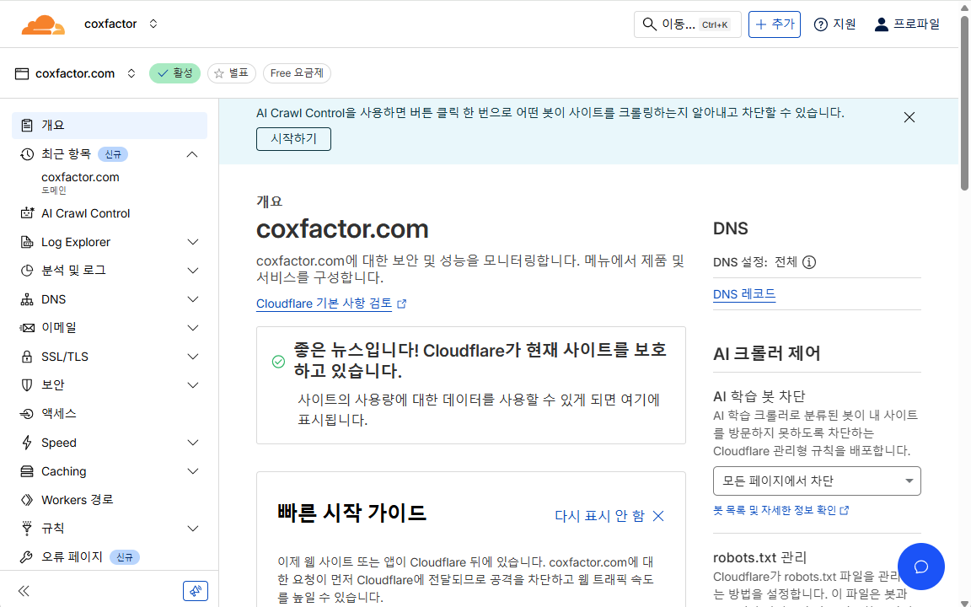The width and height of the screenshot is (971, 607).
Task: Open Cloudflare 기본 사항 검토 link
Action: point(331,303)
